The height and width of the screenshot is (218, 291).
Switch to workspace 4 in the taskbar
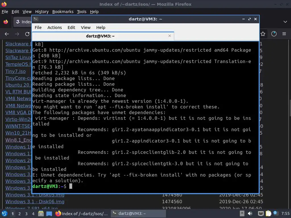click(x=33, y=214)
